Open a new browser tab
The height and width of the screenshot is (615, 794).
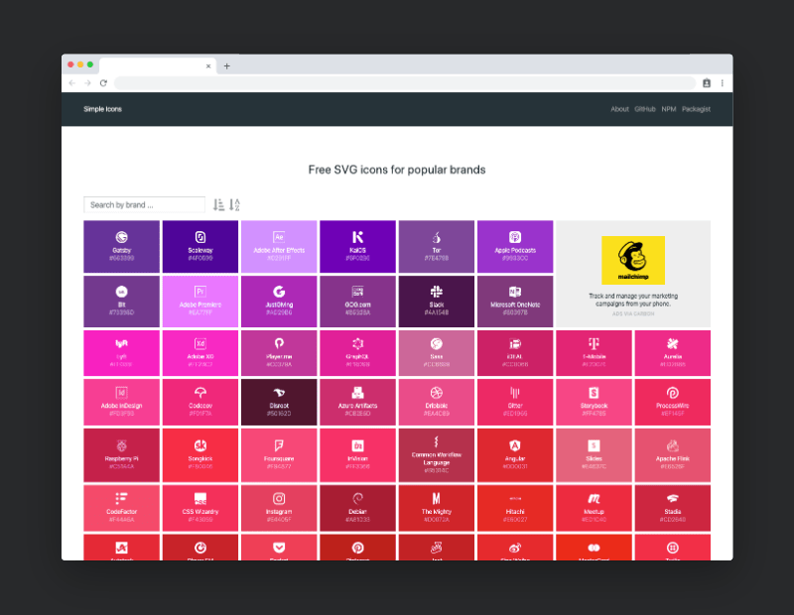pyautogui.click(x=226, y=66)
